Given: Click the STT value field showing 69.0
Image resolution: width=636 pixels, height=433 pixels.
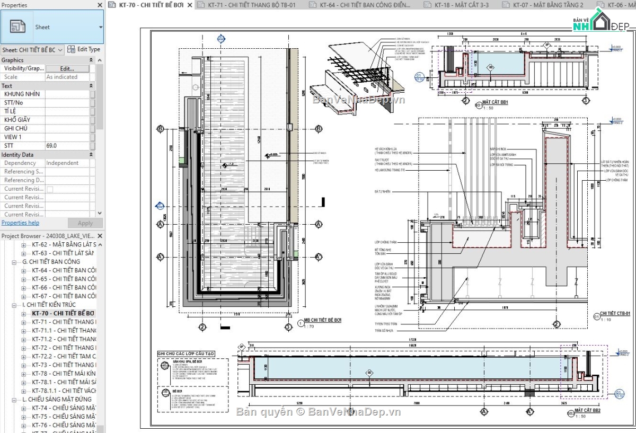Looking at the screenshot, I should tap(67, 145).
